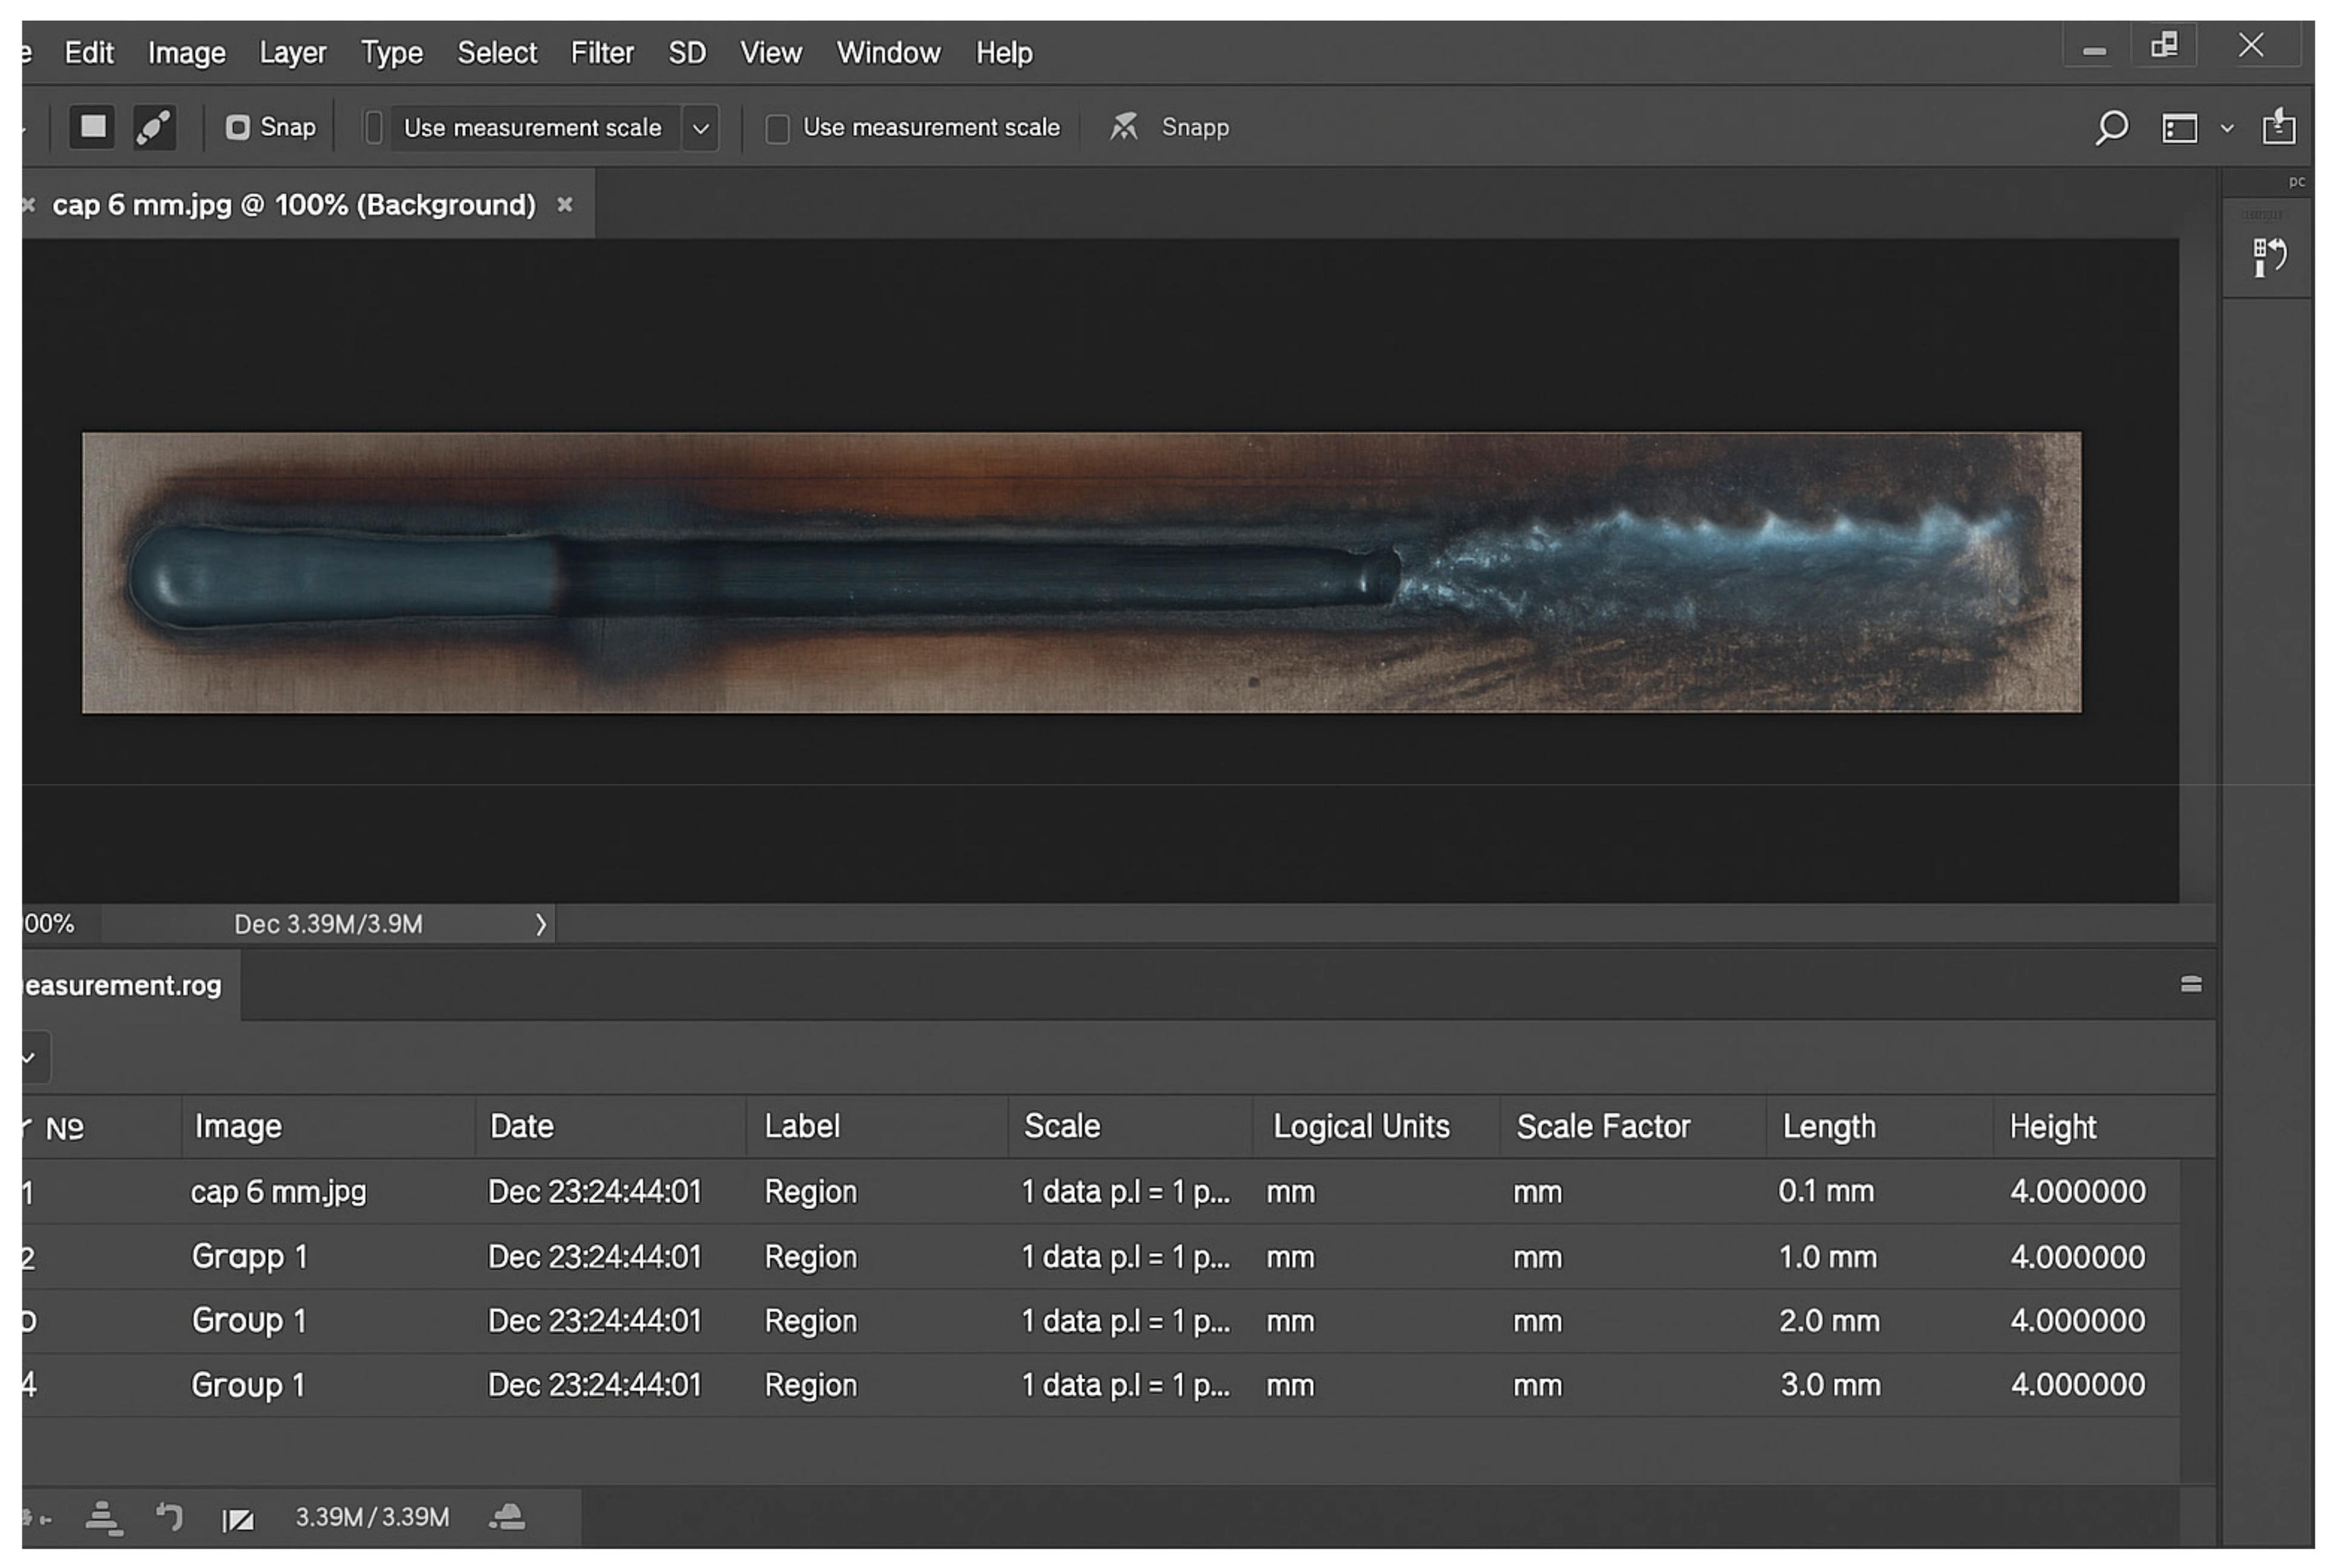This screenshot has width=2336, height=1568.
Task: Click the undo arrow icon in bottom bar
Action: [x=169, y=1517]
